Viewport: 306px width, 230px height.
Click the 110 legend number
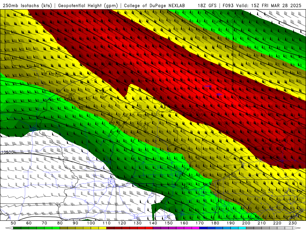(x=106, y=223)
